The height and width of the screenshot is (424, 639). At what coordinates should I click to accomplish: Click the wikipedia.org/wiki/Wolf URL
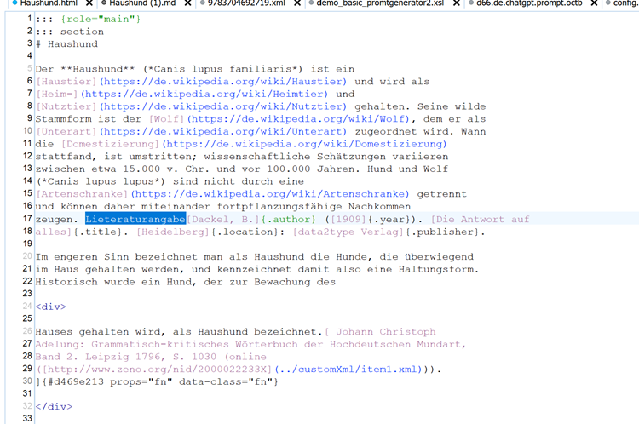298,119
